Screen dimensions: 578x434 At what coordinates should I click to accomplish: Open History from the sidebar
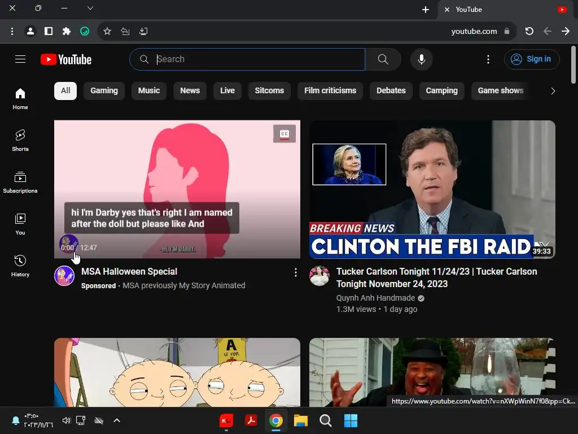click(20, 266)
